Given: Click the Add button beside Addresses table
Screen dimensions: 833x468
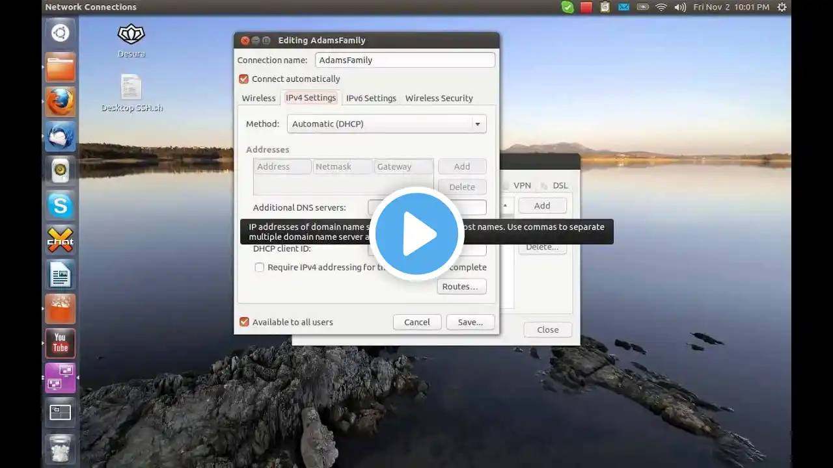Looking at the screenshot, I should 462,166.
